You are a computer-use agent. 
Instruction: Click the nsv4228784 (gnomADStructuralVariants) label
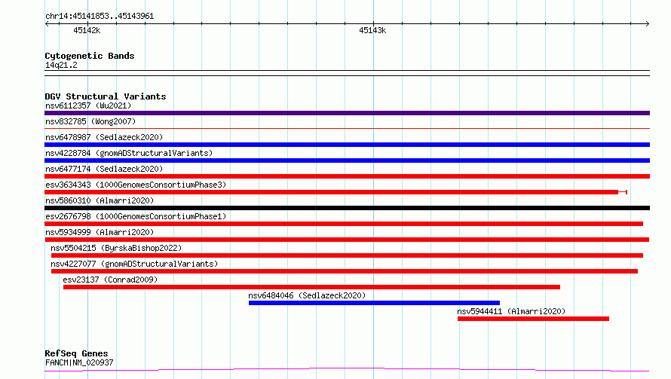pos(129,153)
